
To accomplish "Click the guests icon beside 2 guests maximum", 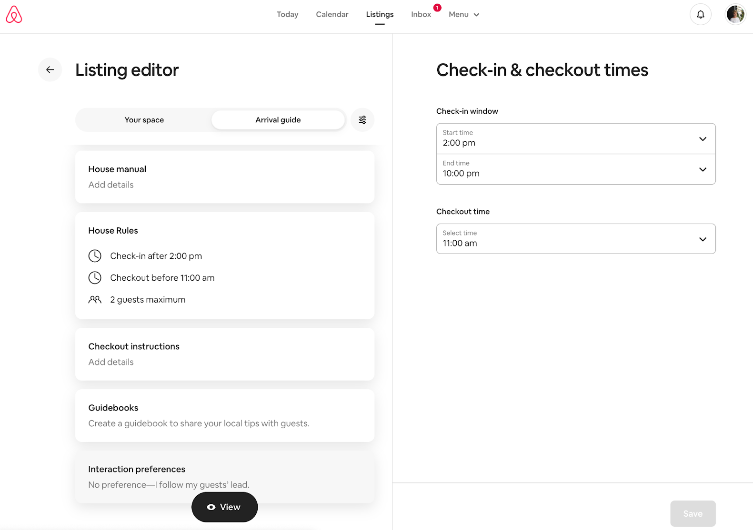I will click(95, 300).
